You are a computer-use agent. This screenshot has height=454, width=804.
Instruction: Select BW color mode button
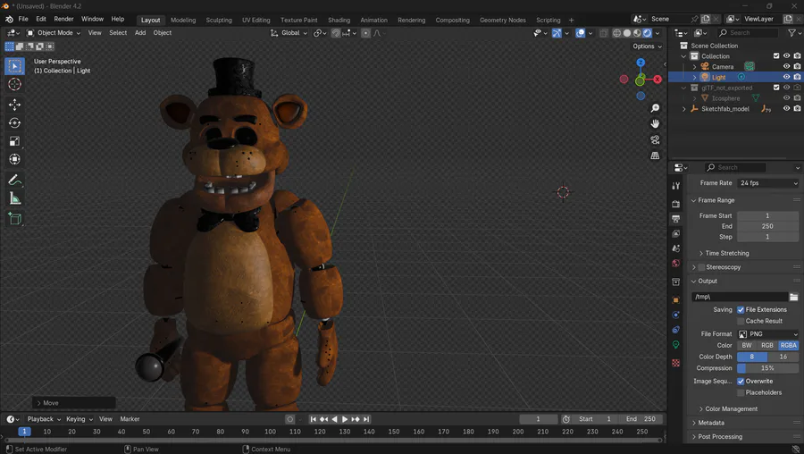[x=747, y=345]
